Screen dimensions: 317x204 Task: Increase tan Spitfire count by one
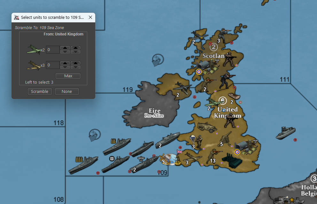65,63
